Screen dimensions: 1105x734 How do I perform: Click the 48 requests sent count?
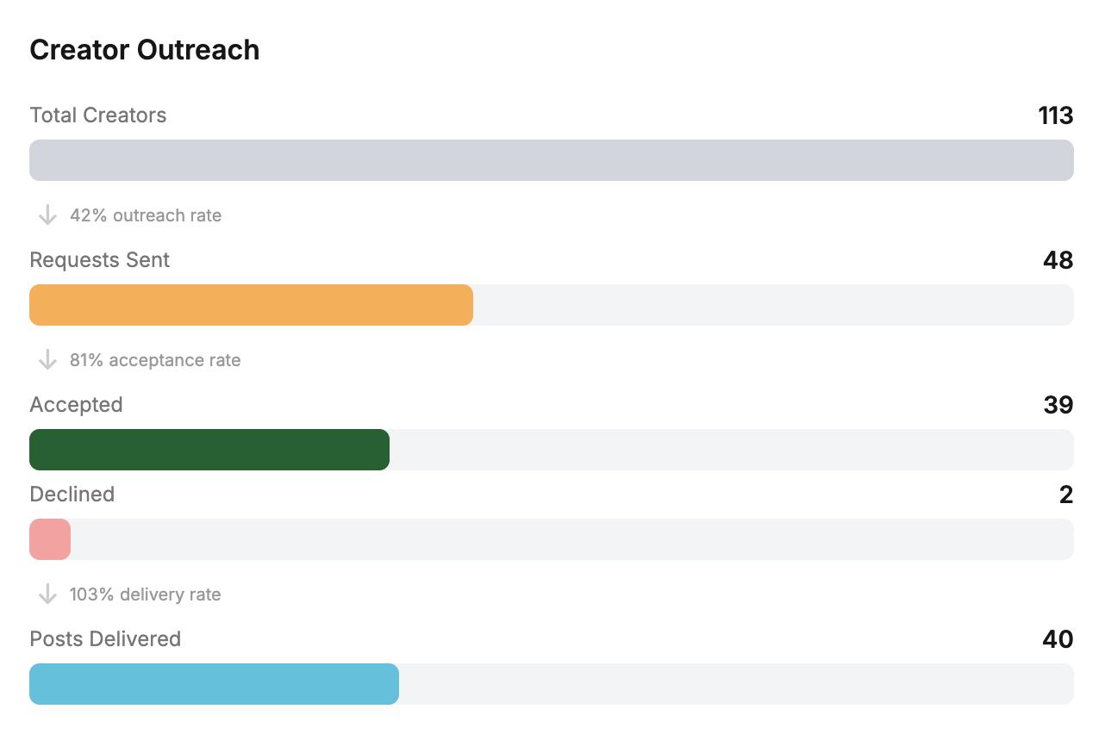(1058, 260)
